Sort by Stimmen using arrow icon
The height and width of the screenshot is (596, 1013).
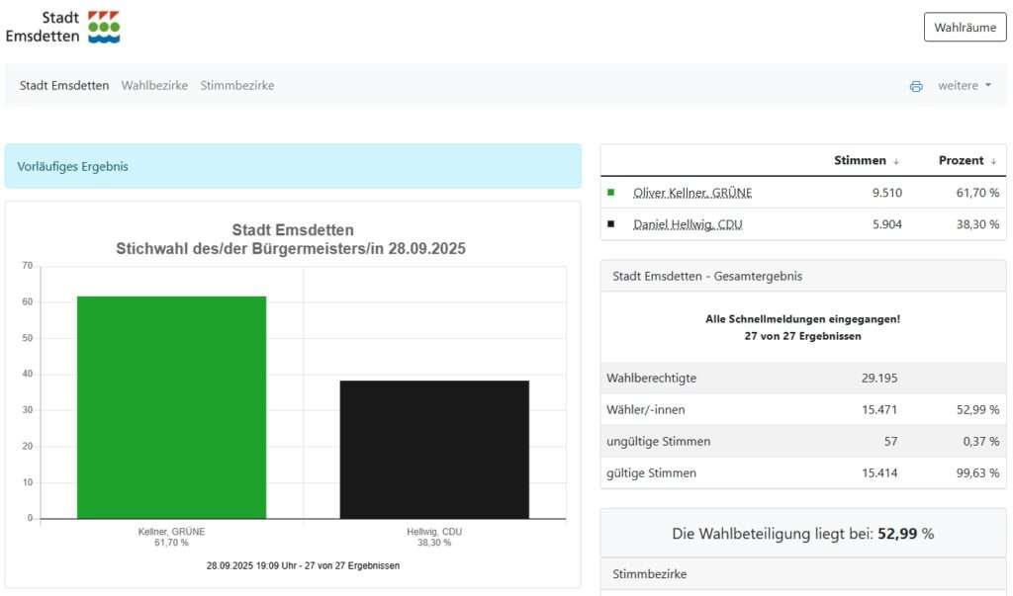click(x=896, y=161)
